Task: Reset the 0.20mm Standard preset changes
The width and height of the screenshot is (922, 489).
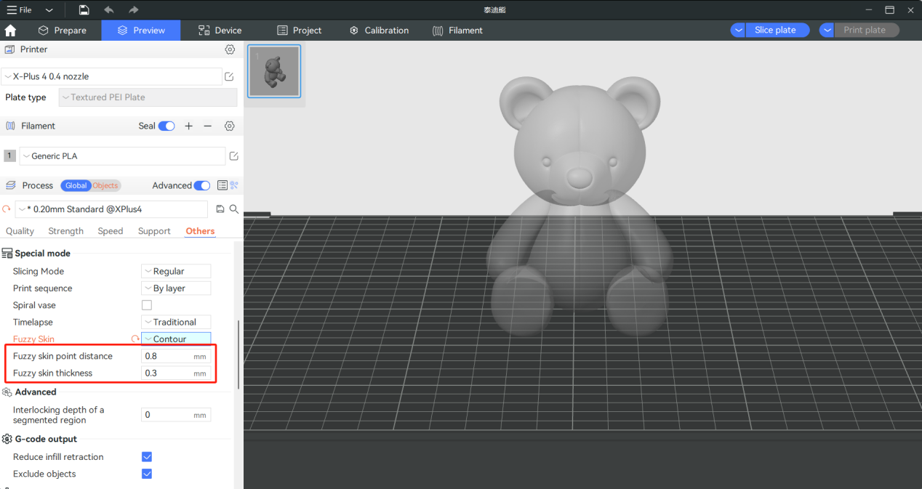Action: coord(7,209)
